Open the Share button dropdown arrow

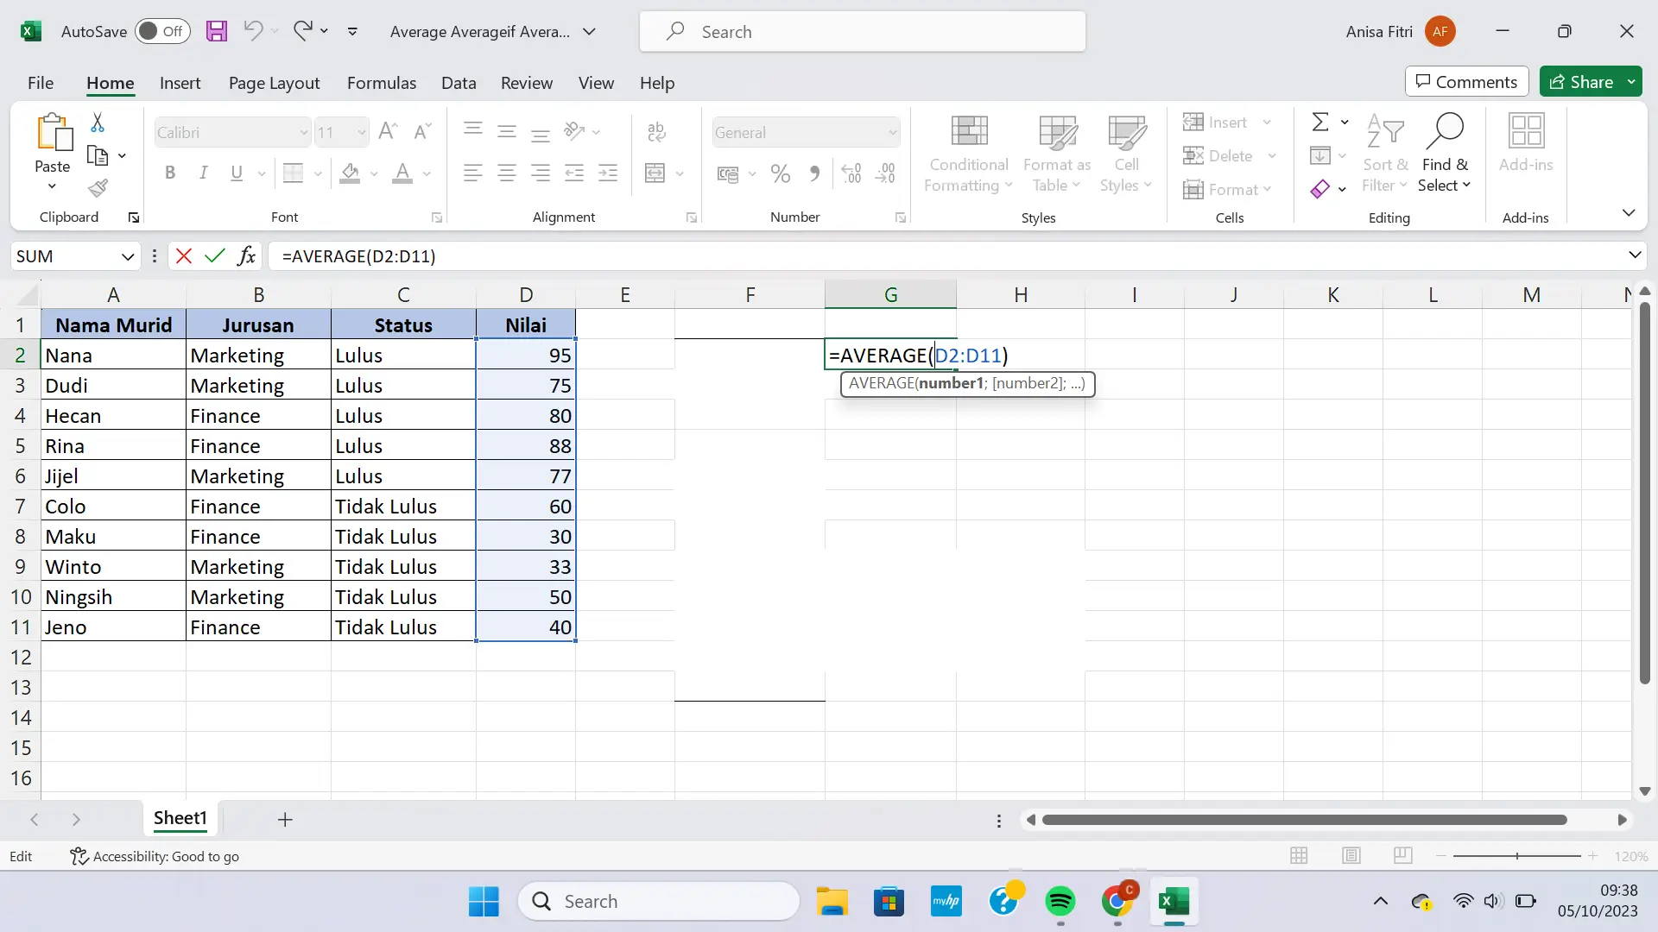tap(1631, 82)
